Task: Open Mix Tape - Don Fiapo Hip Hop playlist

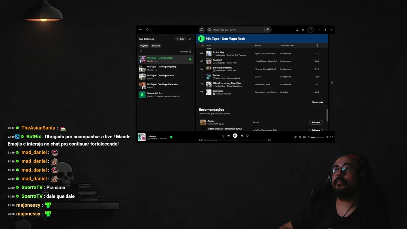Action: pos(165,68)
